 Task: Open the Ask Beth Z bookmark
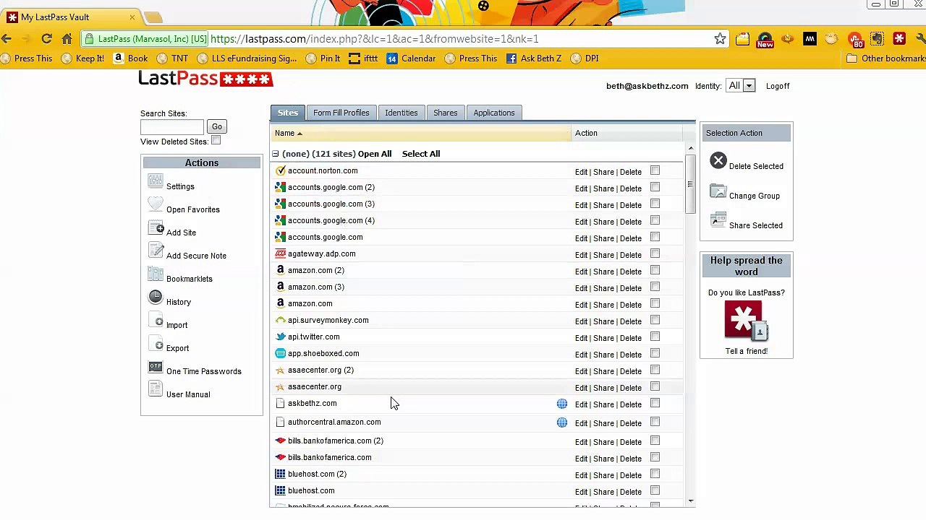[x=534, y=58]
